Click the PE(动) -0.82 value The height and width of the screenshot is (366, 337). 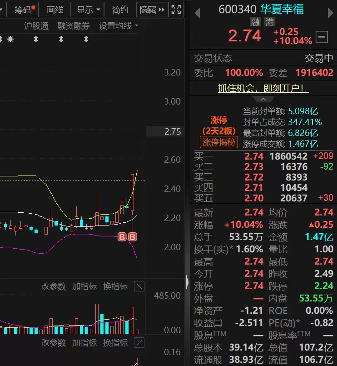tap(322, 323)
